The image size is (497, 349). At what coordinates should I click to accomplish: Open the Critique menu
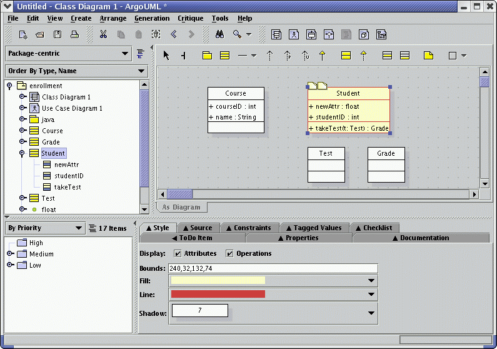191,18
